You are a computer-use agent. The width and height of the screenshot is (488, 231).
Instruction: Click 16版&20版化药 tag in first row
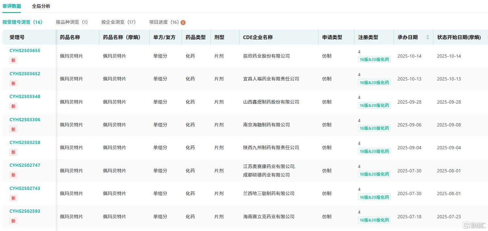tap(374, 60)
